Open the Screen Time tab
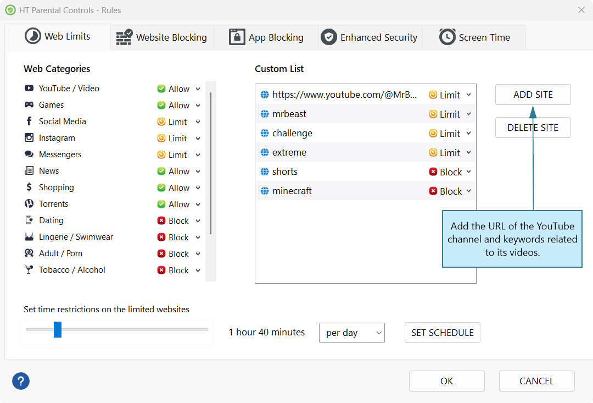This screenshot has width=593, height=403. [474, 37]
